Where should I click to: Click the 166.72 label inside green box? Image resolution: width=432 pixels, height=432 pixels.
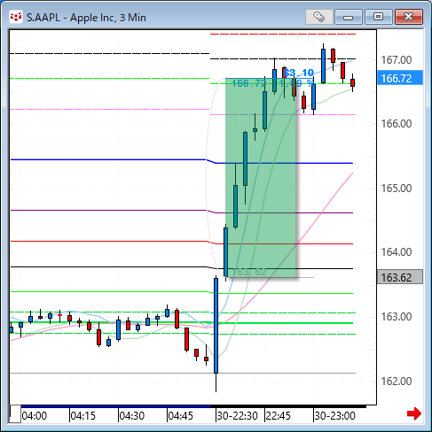point(249,83)
